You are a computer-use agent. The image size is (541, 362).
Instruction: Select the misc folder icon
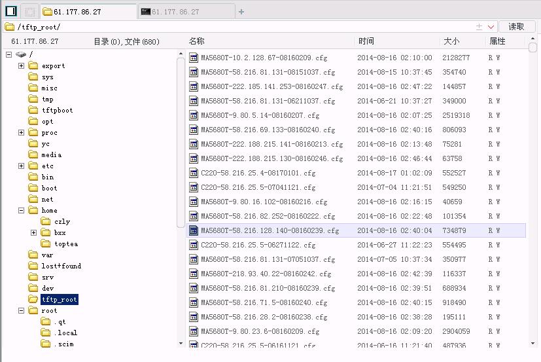click(33, 88)
